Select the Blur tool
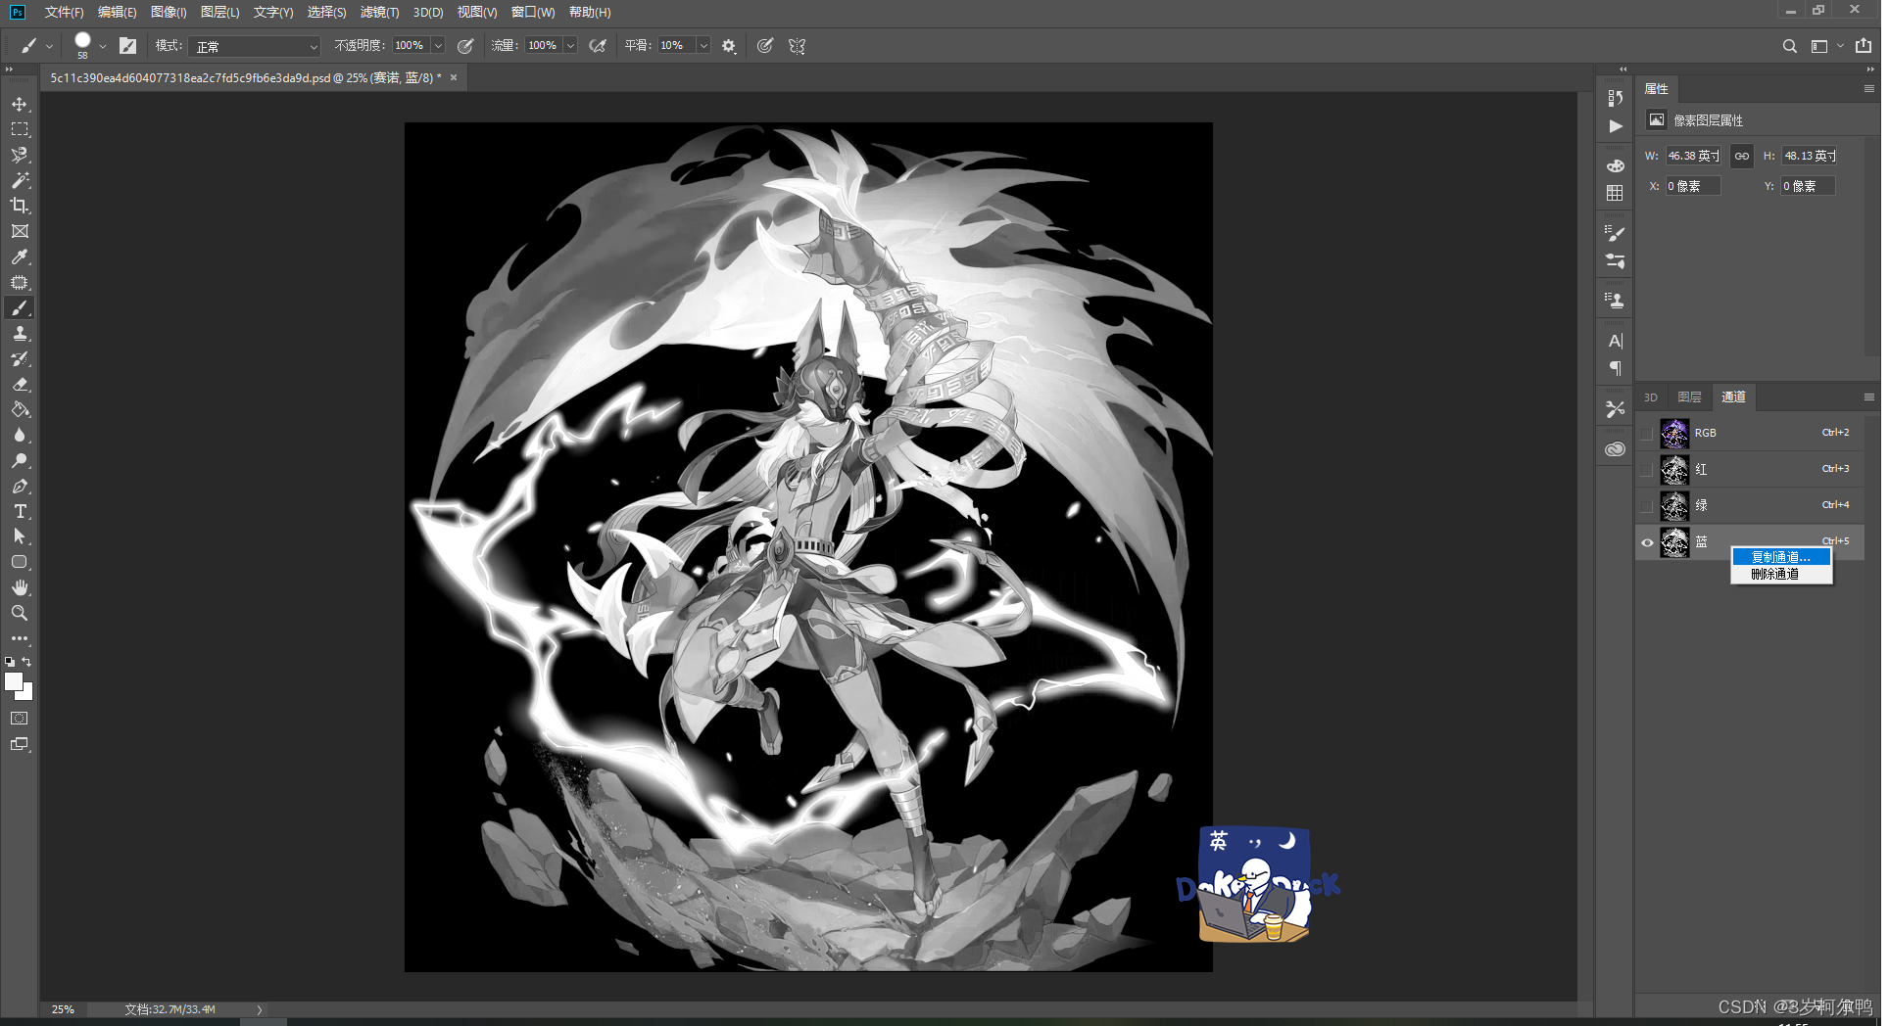This screenshot has width=1889, height=1026. point(20,435)
